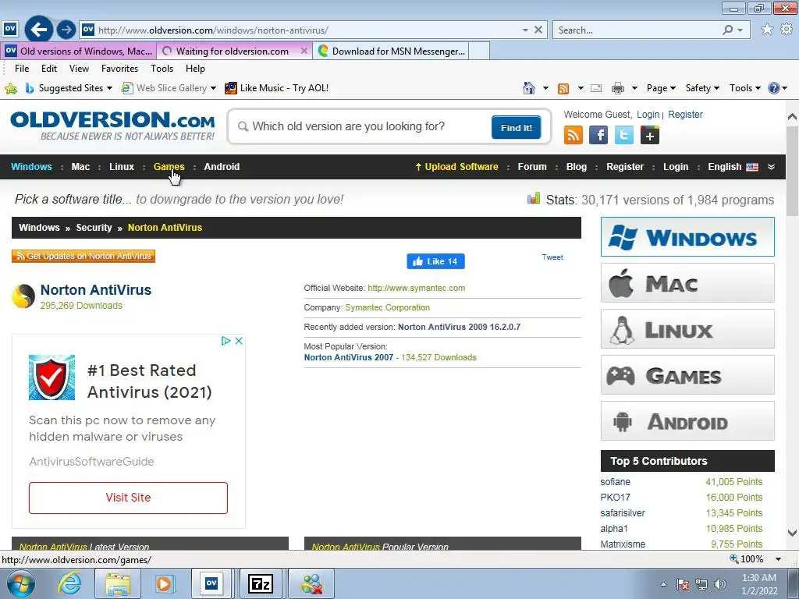This screenshot has height=599, width=799.
Task: Expand the Web Slice Gallery dropdown
Action: pos(213,88)
